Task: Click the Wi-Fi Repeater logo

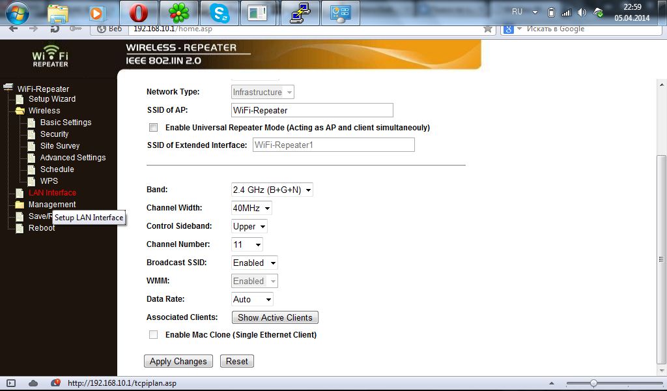Action: (50, 56)
